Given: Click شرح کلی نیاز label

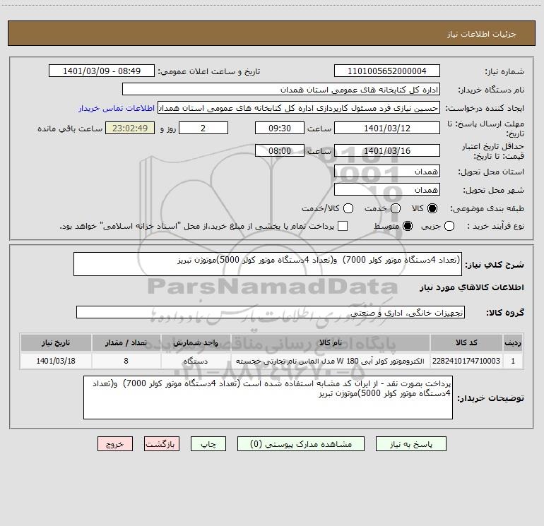Looking at the screenshot, I should [x=495, y=265].
